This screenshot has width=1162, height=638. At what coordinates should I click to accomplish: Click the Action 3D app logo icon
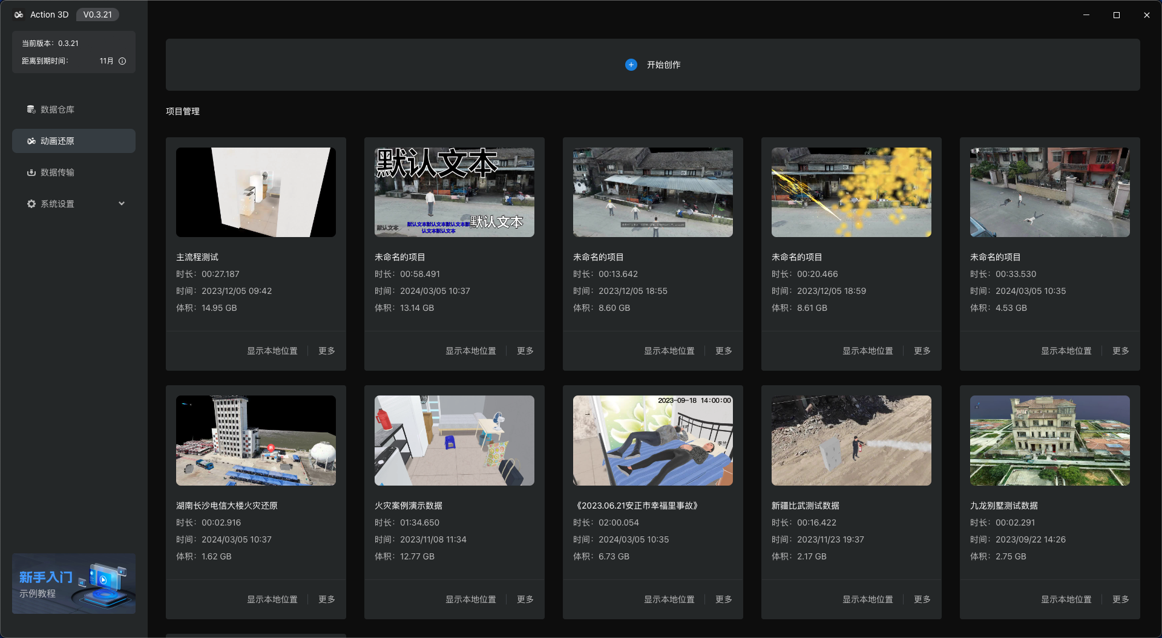point(19,15)
